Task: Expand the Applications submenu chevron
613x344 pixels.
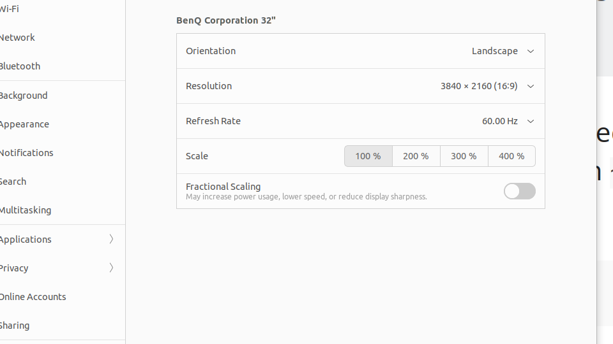Action: (x=111, y=240)
